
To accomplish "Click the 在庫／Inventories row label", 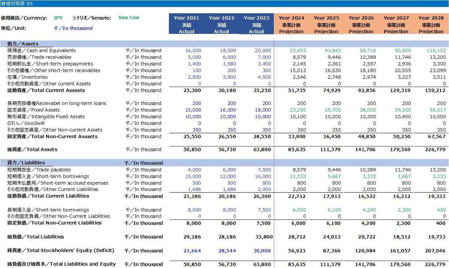I will point(28,77).
